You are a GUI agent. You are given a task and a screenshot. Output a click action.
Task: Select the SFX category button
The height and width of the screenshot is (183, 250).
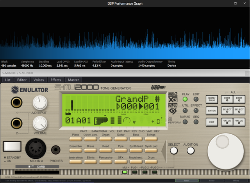tap(121, 162)
